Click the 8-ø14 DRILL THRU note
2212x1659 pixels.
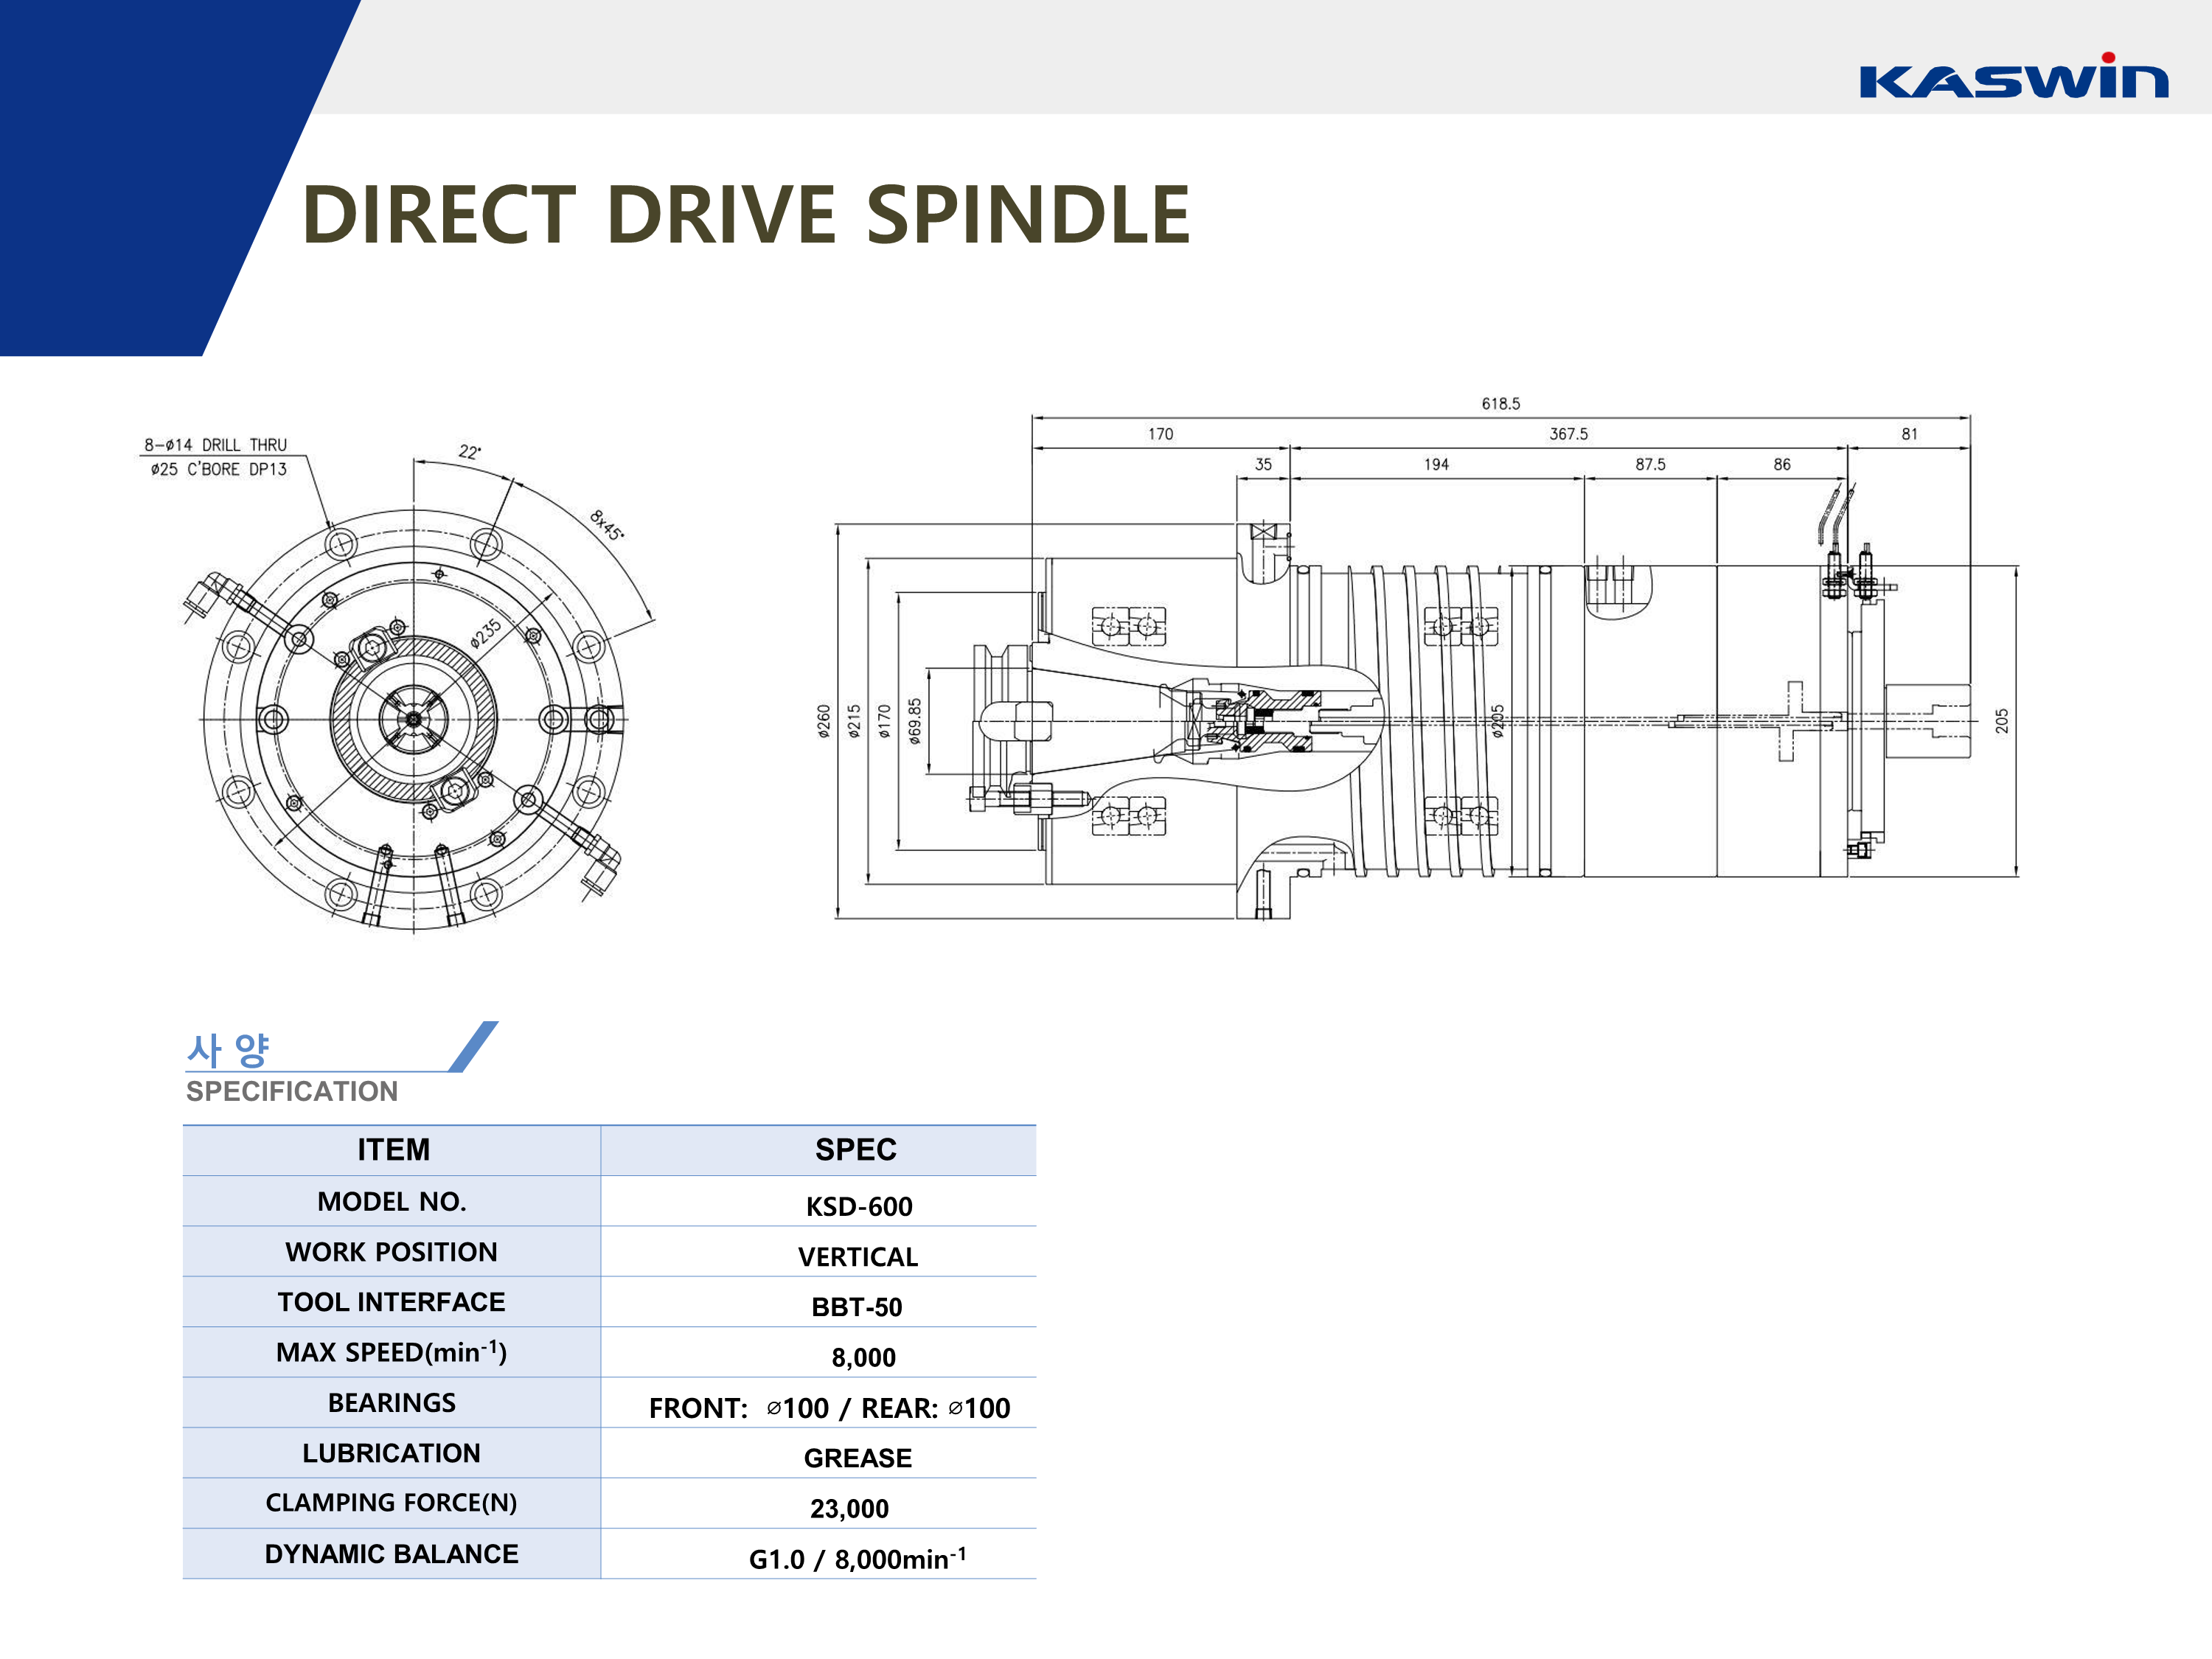[x=215, y=445]
